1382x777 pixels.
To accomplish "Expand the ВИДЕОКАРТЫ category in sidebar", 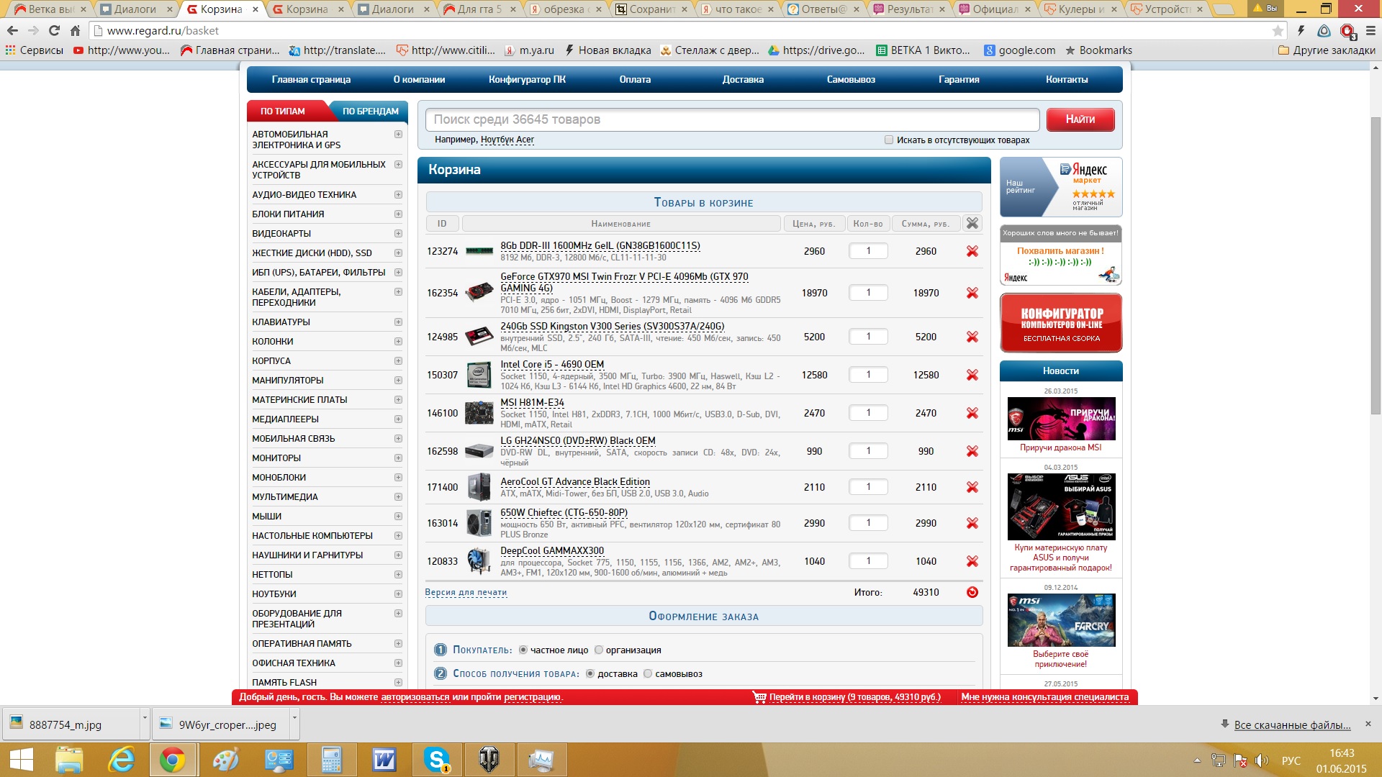I will [x=398, y=234].
